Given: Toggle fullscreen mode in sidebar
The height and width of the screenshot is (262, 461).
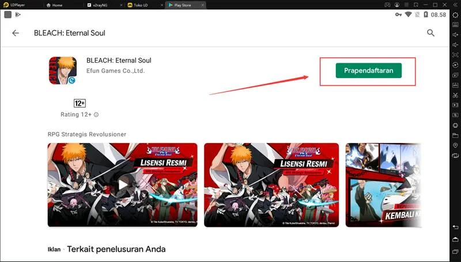Looking at the screenshot, I should tap(455, 55).
